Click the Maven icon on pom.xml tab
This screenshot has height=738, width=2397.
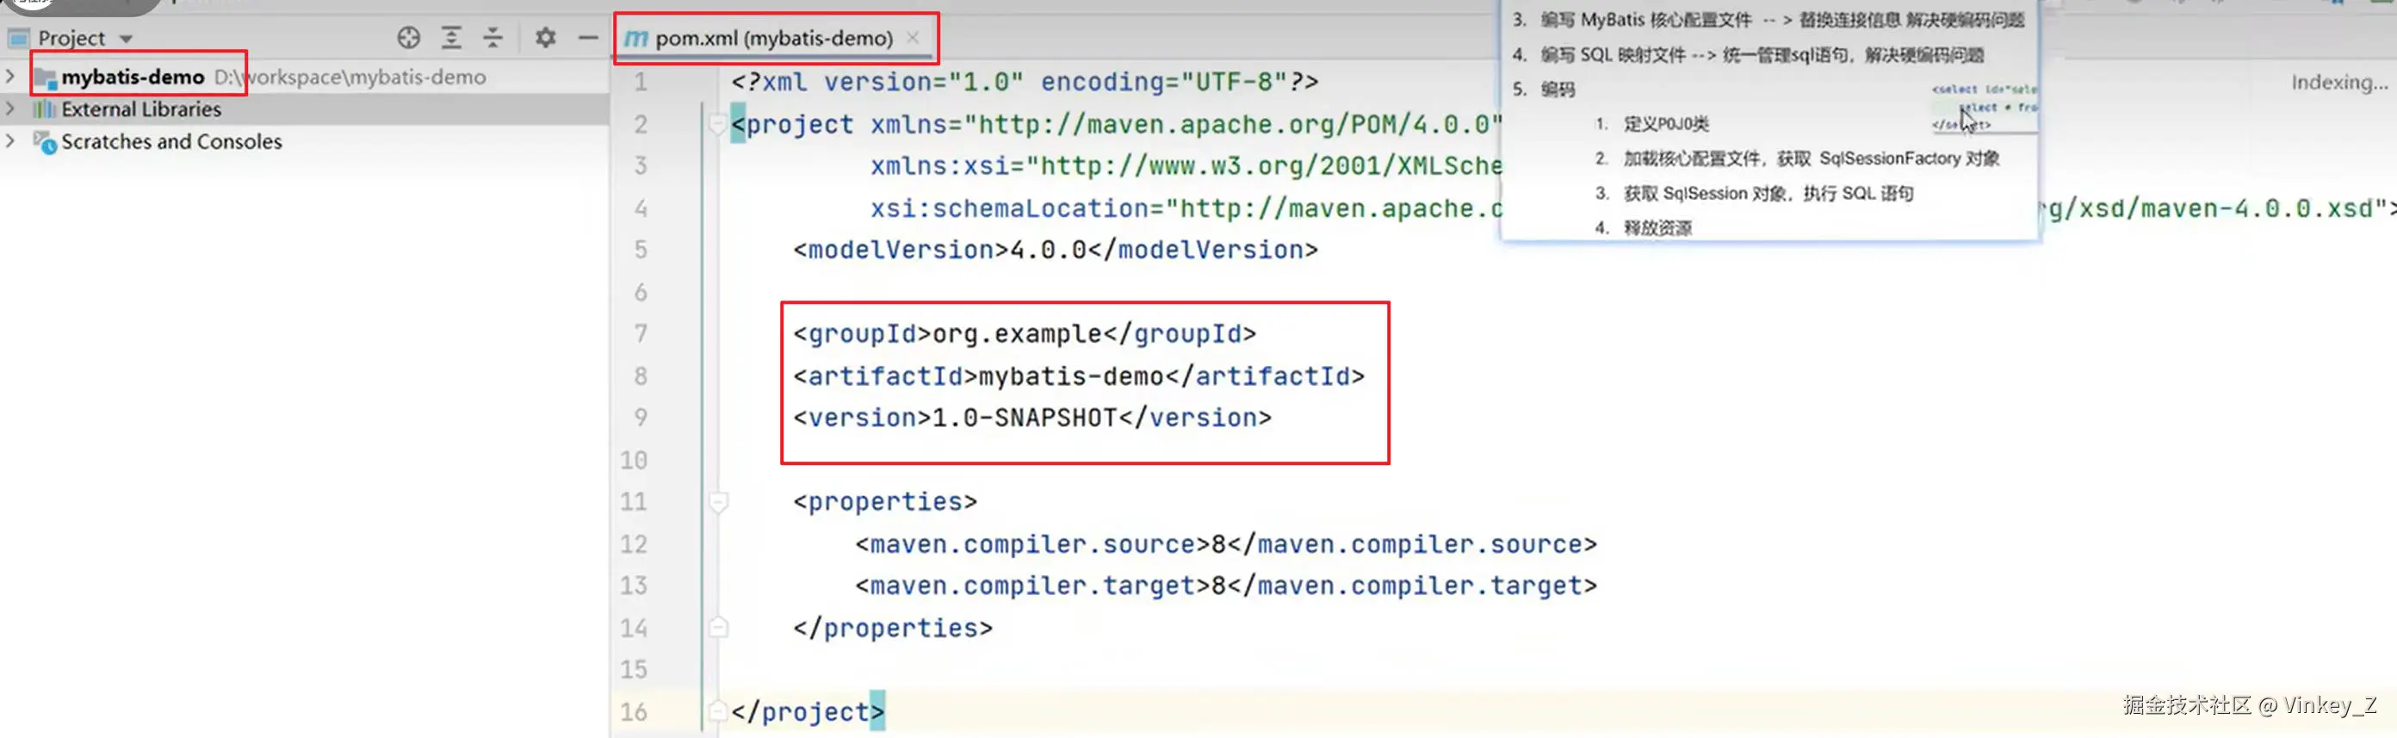[635, 38]
